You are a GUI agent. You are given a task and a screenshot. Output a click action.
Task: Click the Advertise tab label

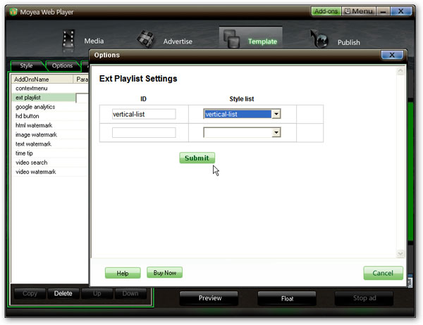178,42
